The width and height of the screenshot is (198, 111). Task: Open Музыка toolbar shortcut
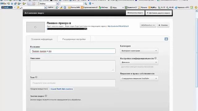point(143,7)
